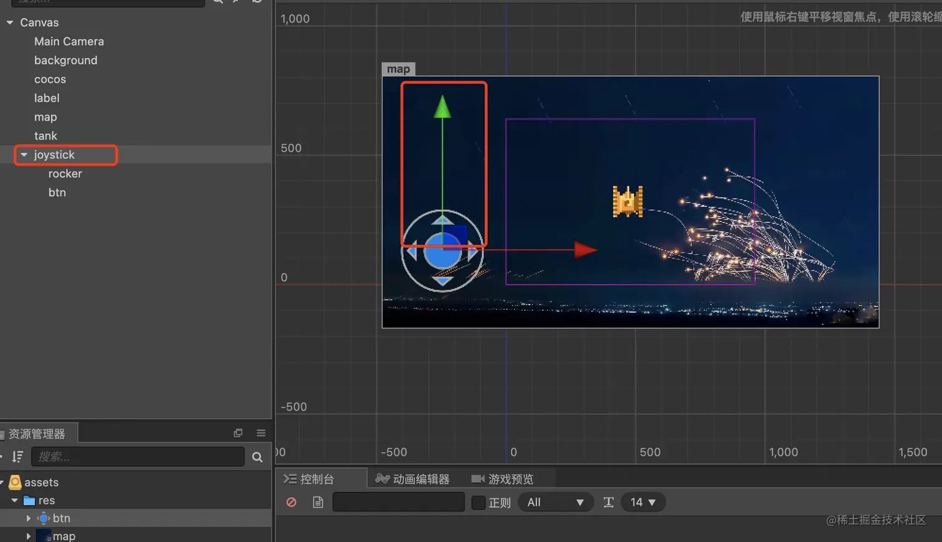This screenshot has height=542, width=942.
Task: Pop out the assets panel
Action: point(238,433)
